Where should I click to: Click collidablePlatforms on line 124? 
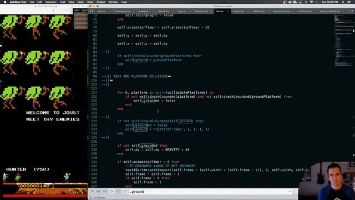click(186, 93)
